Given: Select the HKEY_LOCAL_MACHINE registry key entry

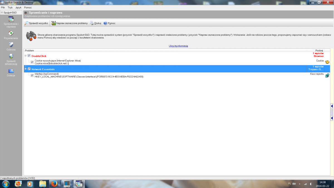Looking at the screenshot, I should point(89,77).
